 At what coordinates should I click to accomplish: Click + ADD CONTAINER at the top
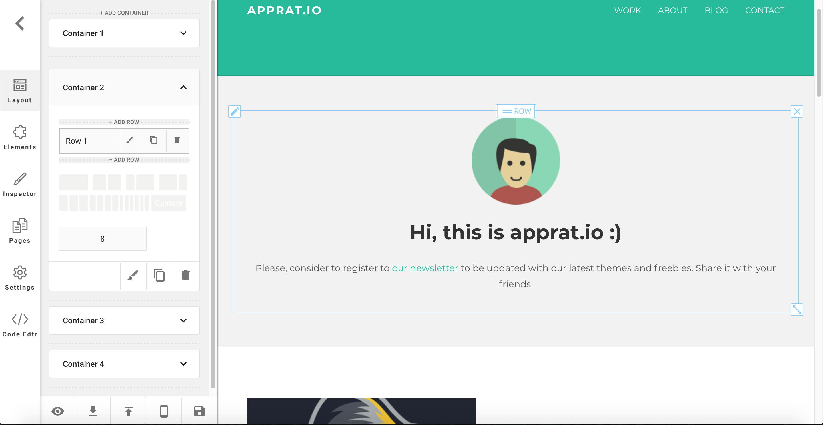[x=124, y=13]
